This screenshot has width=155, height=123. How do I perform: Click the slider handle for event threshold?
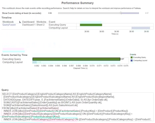coord(121,13)
